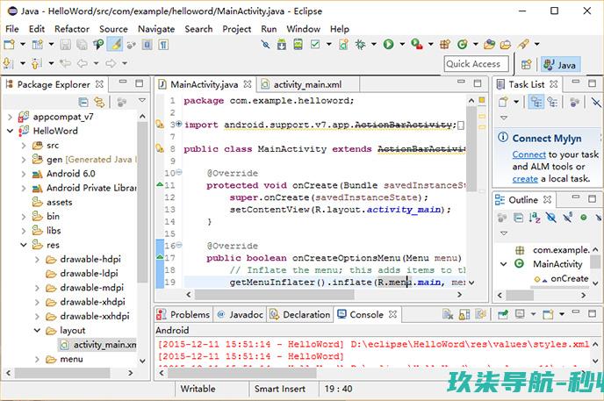This screenshot has height=401, width=604.
Task: Toggle Hide Fields in Outline view
Action: click(x=551, y=218)
